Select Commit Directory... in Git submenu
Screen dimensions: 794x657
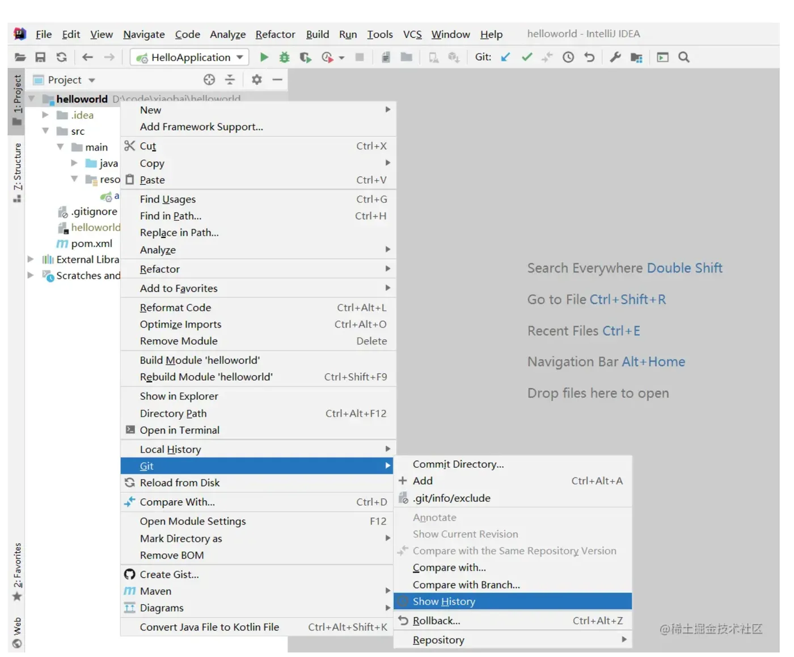click(x=513, y=464)
